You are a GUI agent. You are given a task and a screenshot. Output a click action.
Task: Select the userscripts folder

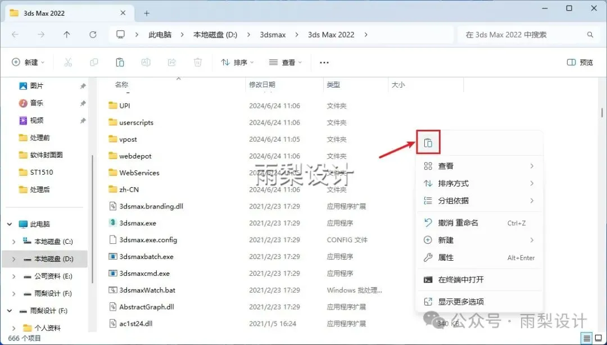pyautogui.click(x=136, y=122)
